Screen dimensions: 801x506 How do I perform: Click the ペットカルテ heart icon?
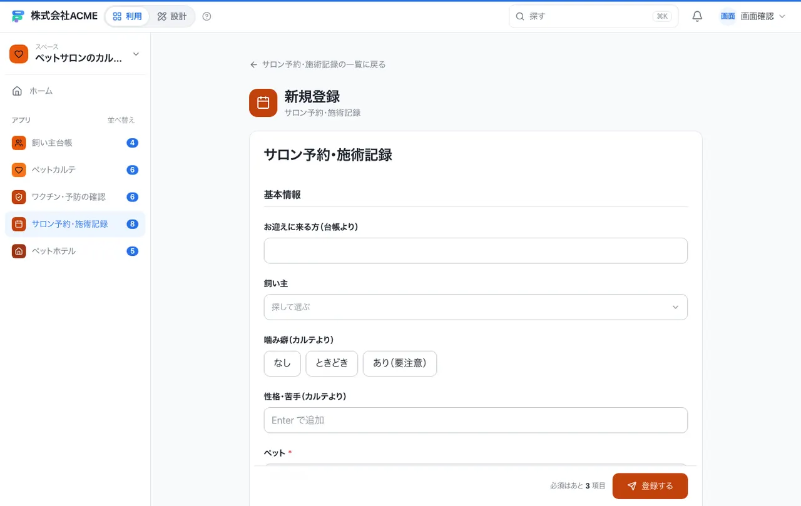19,170
